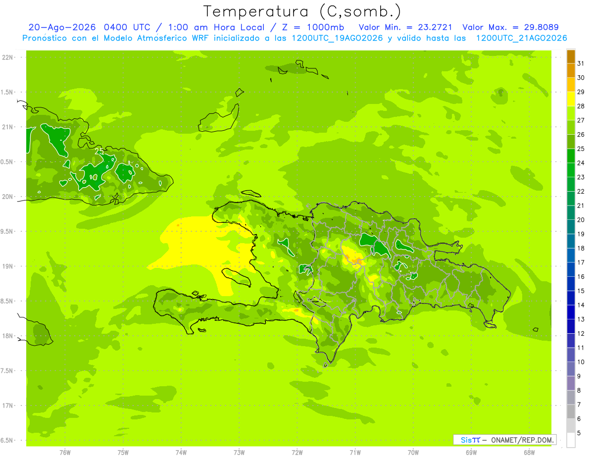Click the "22N" latitude label
Image resolution: width=594 pixels, height=459 pixels.
click(x=8, y=57)
